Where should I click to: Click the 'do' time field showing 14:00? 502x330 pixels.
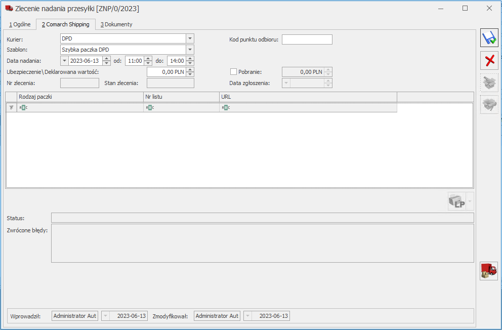tap(177, 61)
